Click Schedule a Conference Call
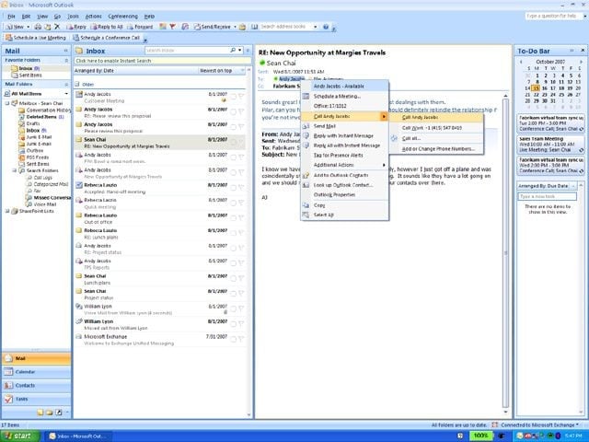This screenshot has height=442, width=589. click(107, 38)
